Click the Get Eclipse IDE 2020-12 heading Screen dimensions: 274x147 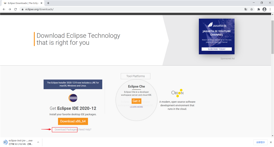tap(73, 108)
